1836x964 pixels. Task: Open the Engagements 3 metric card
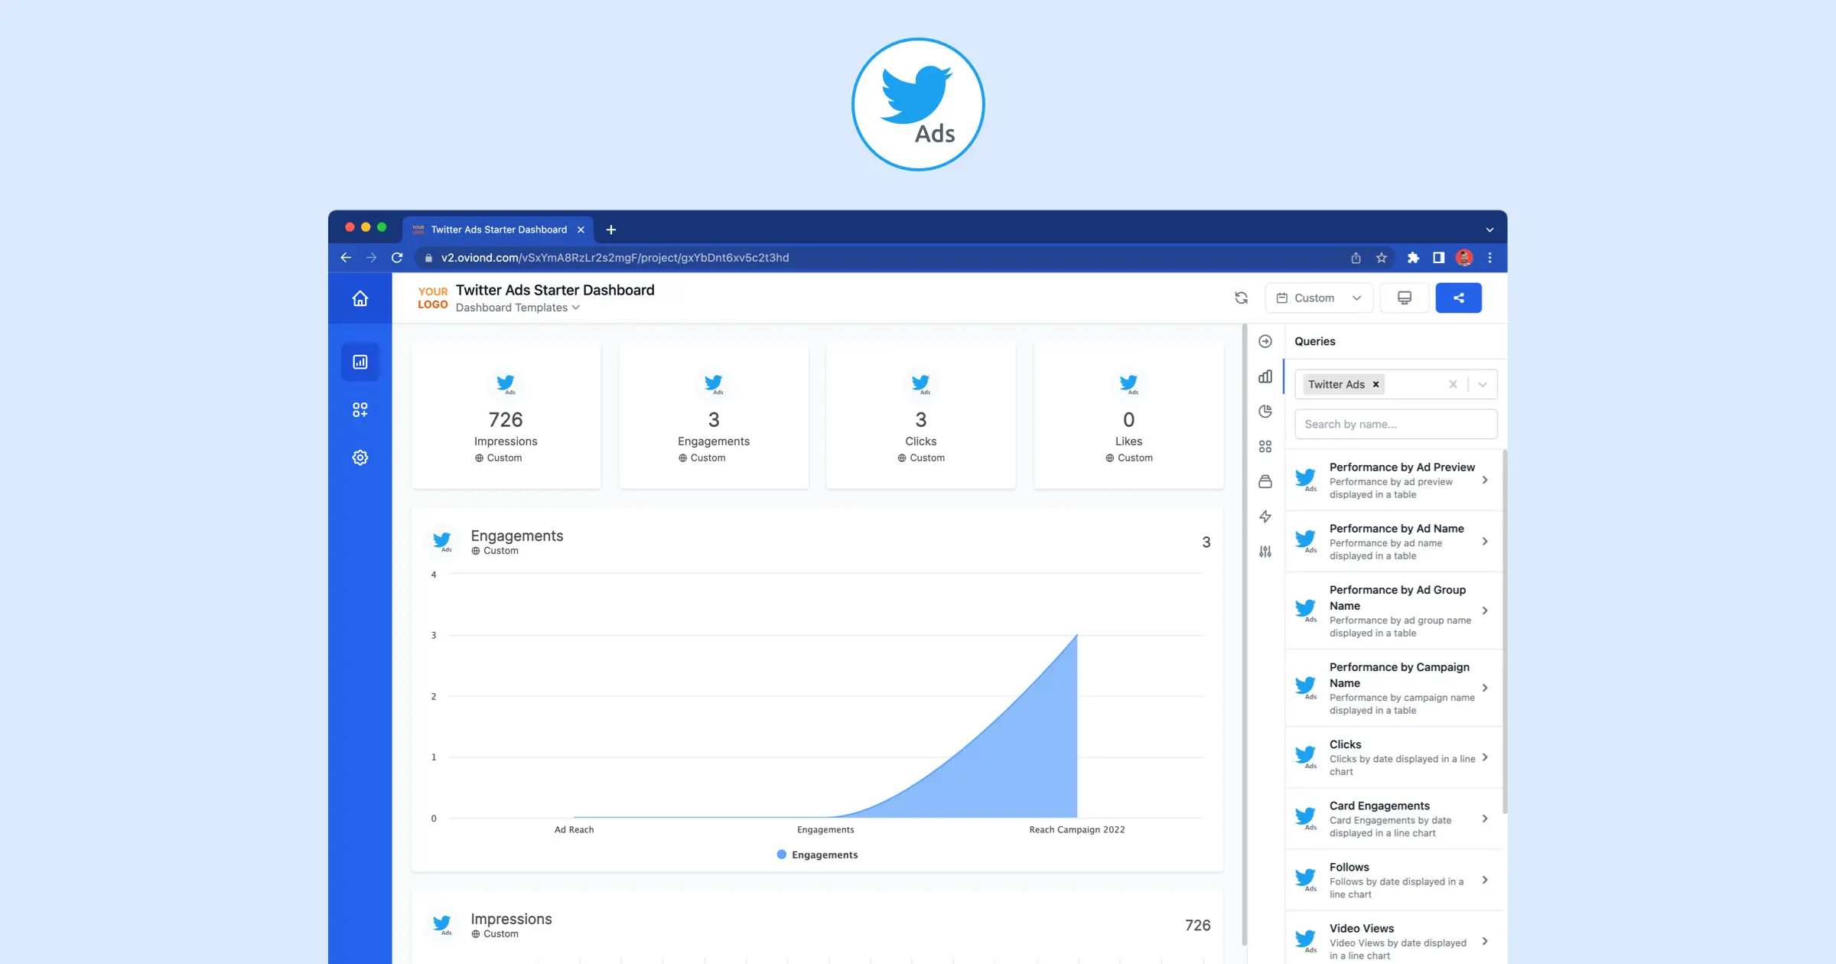pos(714,415)
